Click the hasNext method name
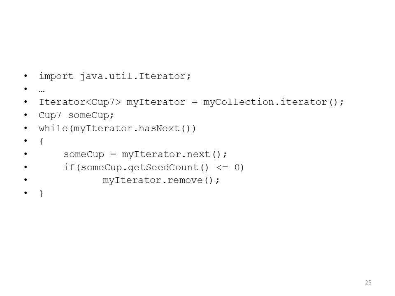This screenshot has width=395, height=296. click(x=159, y=128)
